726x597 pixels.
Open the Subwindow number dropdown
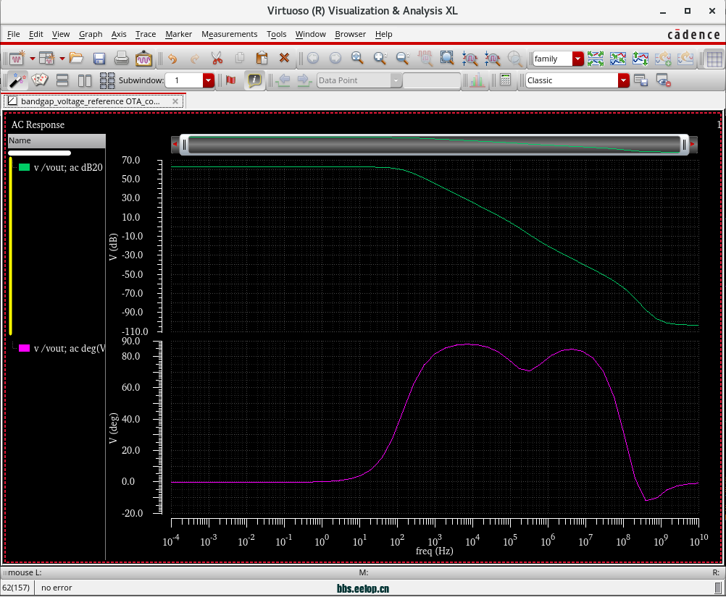[209, 80]
